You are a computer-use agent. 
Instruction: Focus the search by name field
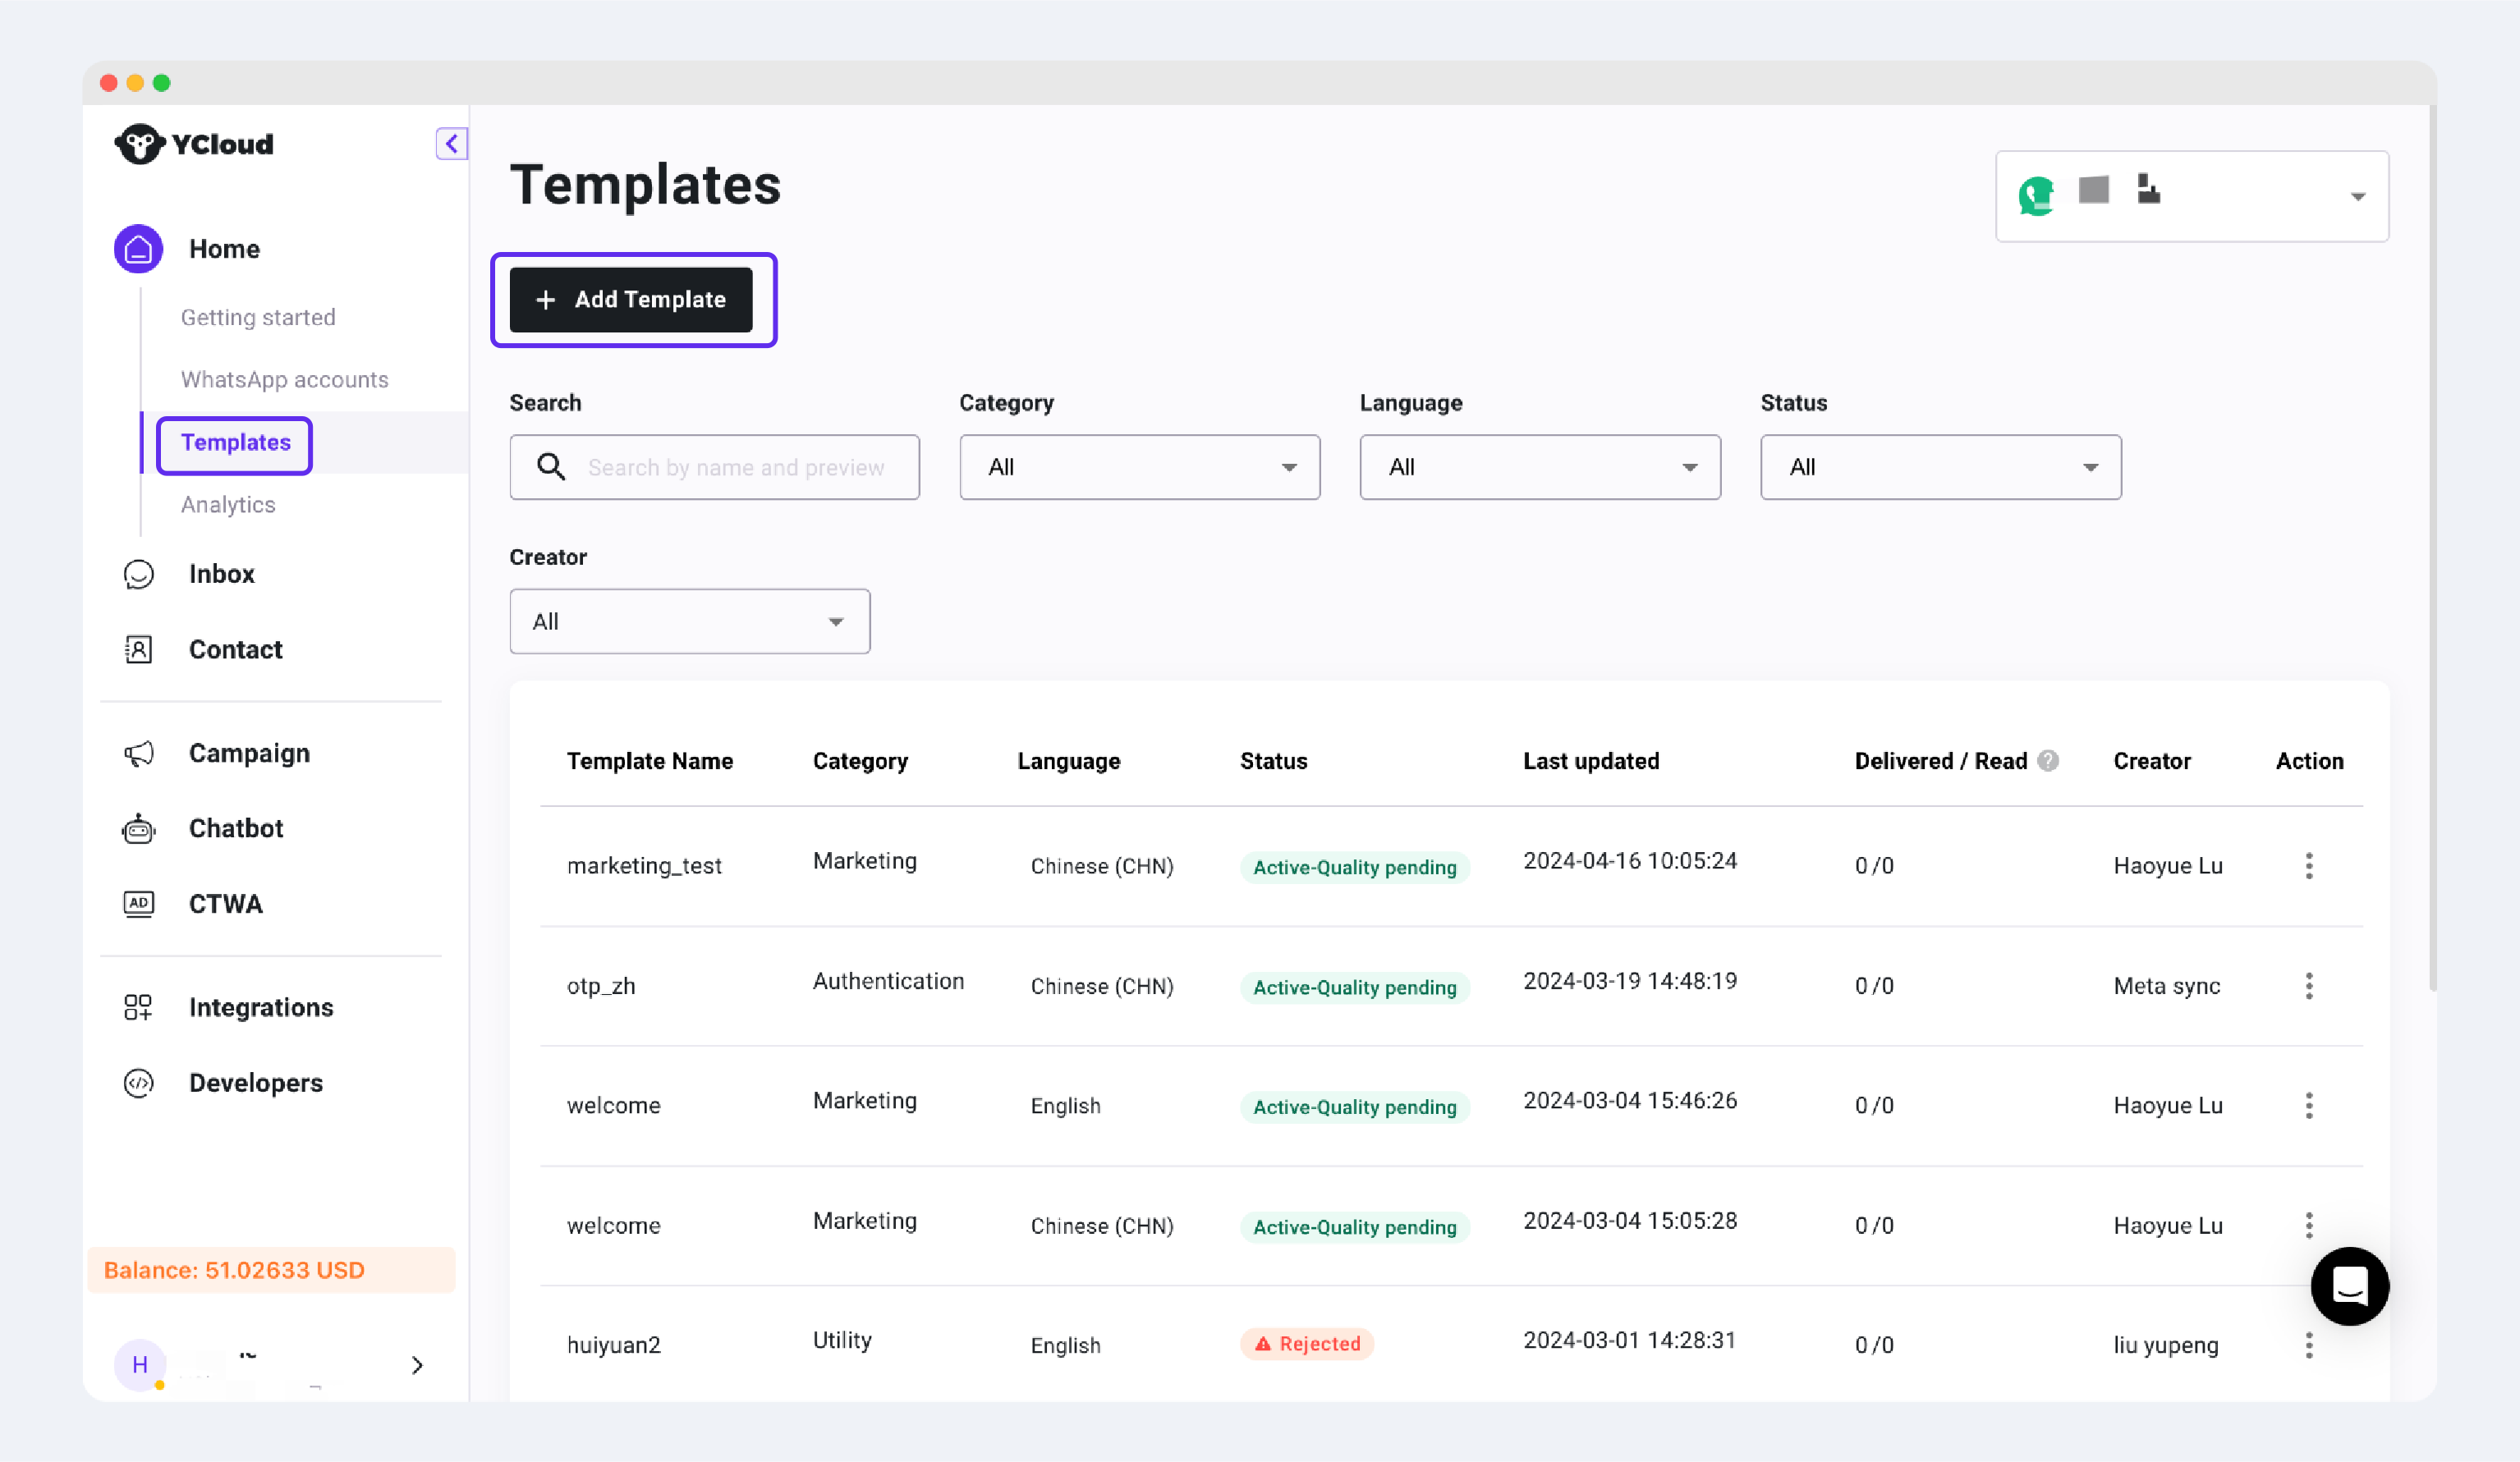[x=735, y=467]
